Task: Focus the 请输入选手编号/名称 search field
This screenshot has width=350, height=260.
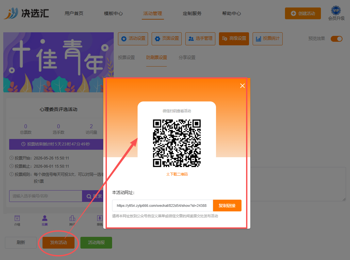Action: tap(46, 196)
